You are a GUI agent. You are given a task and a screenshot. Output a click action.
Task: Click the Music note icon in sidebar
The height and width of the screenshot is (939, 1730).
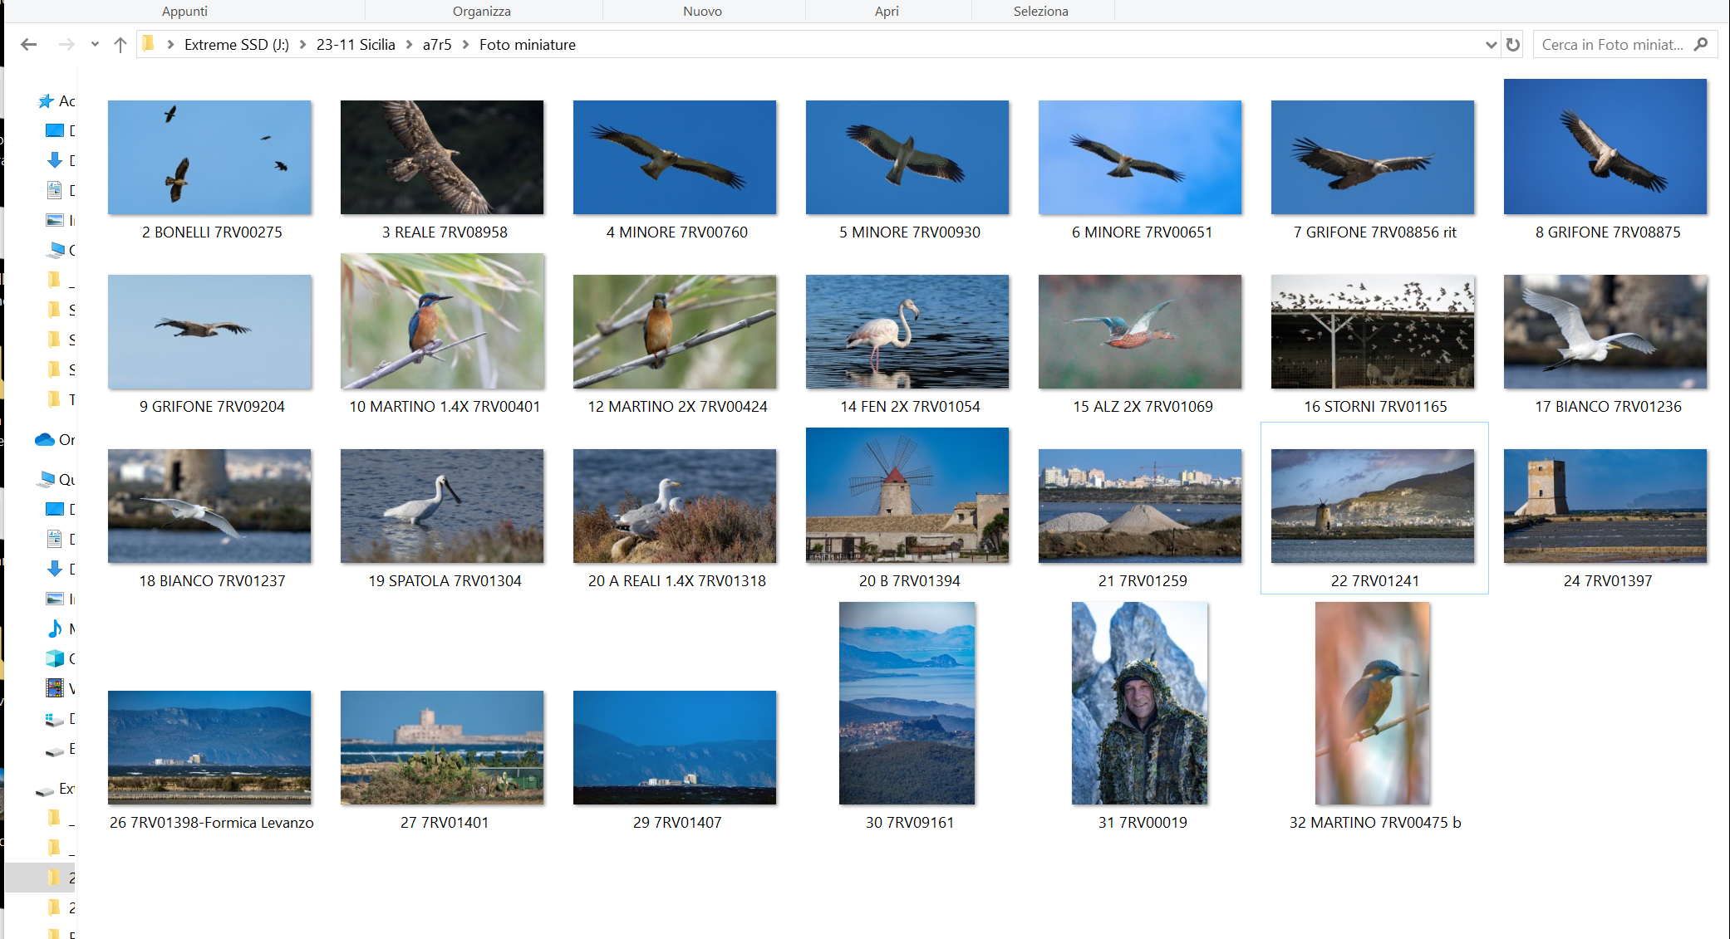pyautogui.click(x=55, y=628)
